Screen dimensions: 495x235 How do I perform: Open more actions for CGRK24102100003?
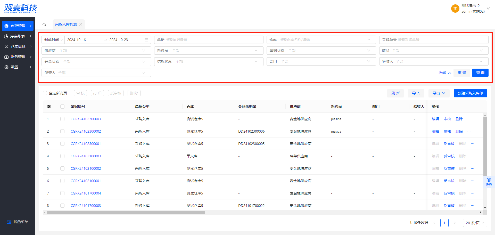[473, 156]
